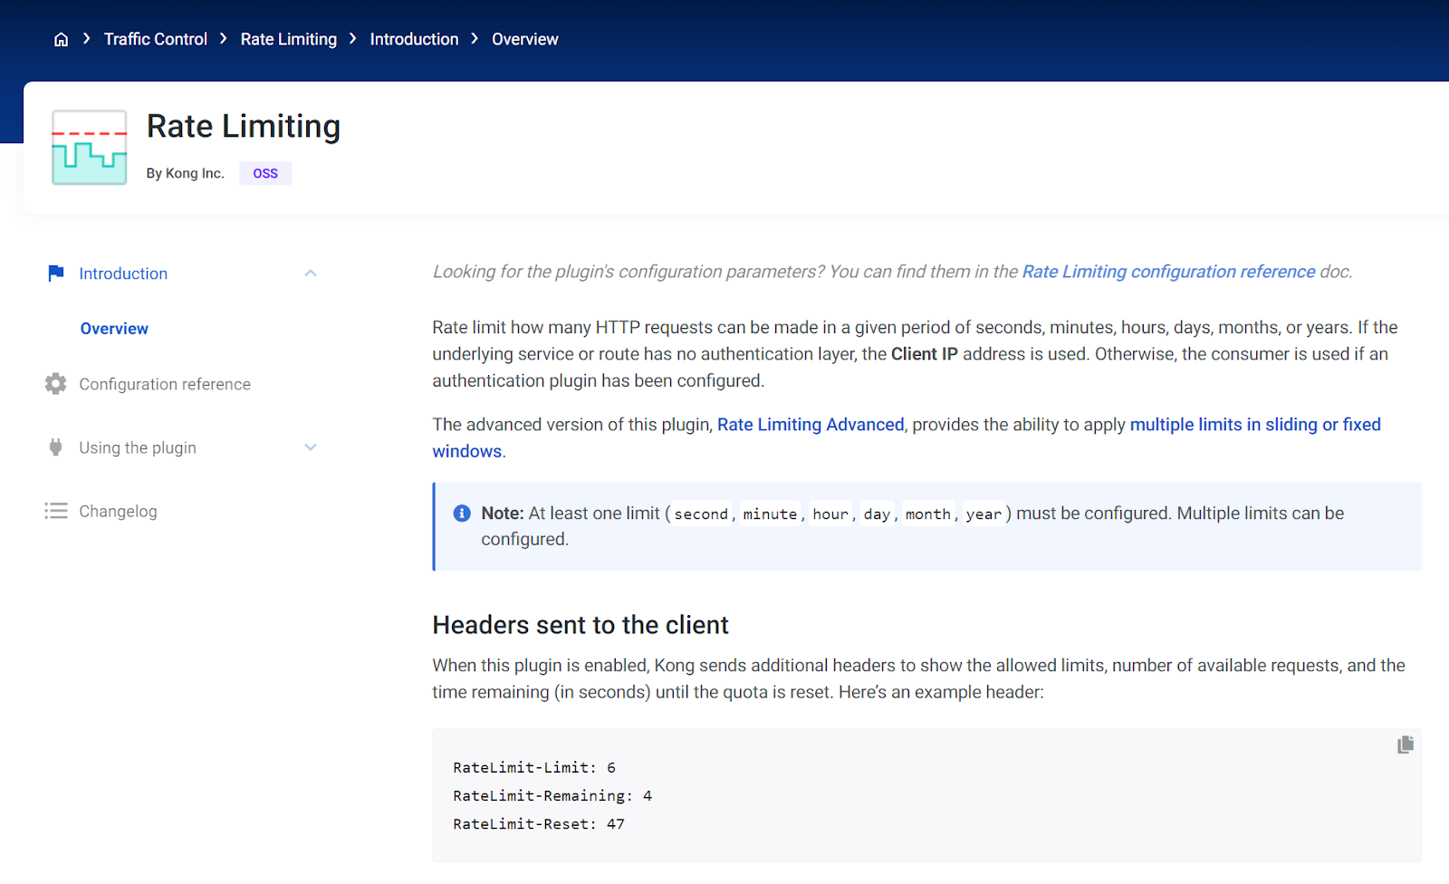The height and width of the screenshot is (884, 1449).
Task: Click the OSS badge
Action: 265,173
